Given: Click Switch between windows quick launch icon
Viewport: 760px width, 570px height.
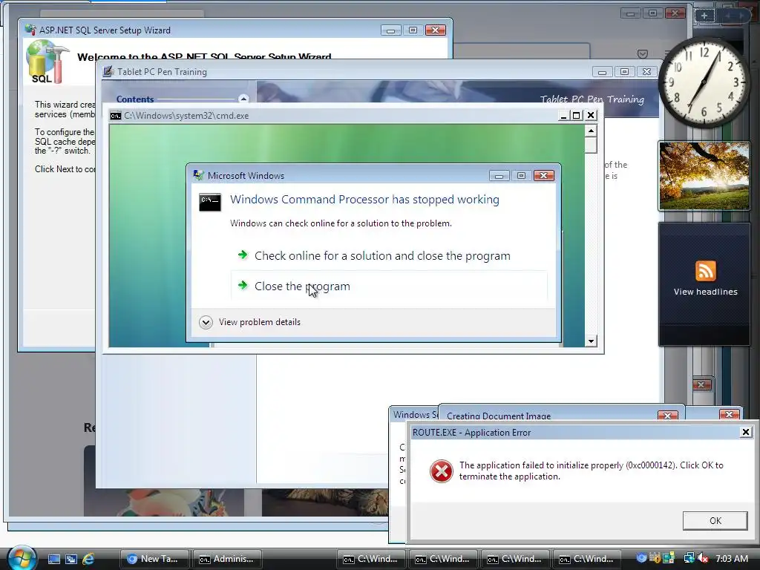Looking at the screenshot, I should tap(71, 559).
